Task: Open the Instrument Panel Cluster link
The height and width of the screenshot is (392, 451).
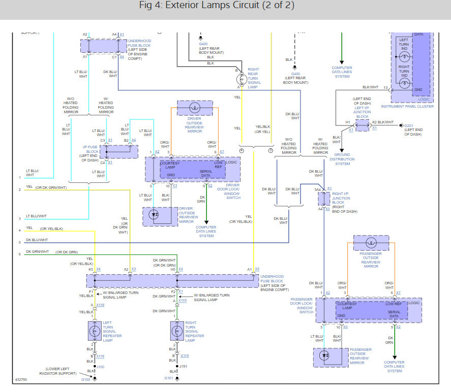Action: coord(407,106)
